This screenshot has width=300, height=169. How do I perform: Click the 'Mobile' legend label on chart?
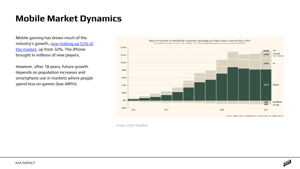click(276, 85)
